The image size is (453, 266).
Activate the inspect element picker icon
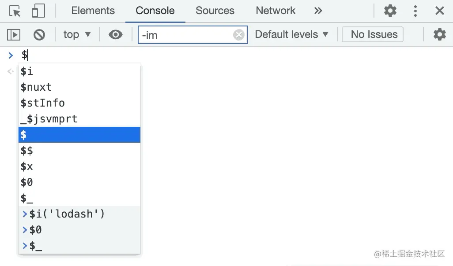coord(15,11)
